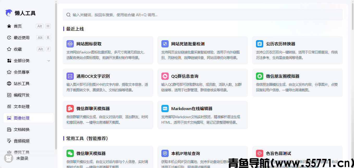The width and height of the screenshot is (354, 168).
Task: Open the 首页 sidebar item
Action: (29, 26)
